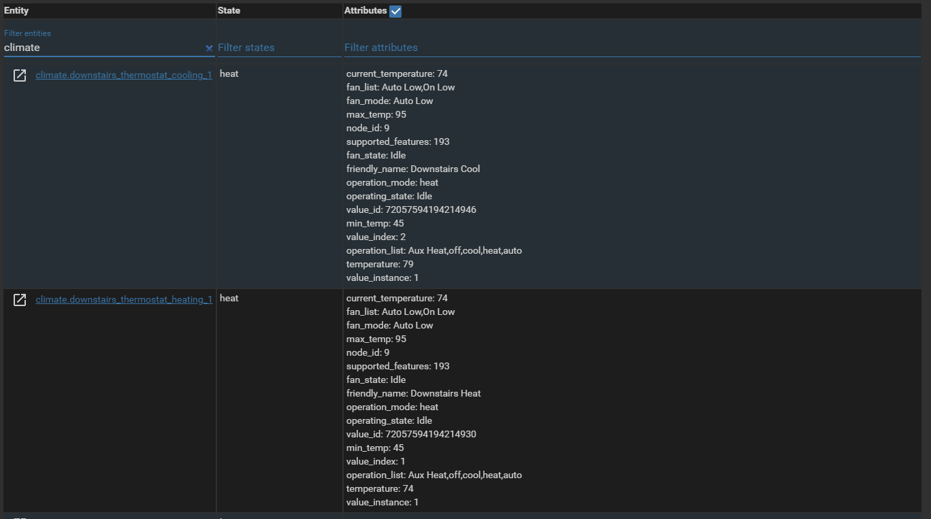Open more-info icon for thermostat_heating_1
The width and height of the screenshot is (931, 519).
point(20,300)
